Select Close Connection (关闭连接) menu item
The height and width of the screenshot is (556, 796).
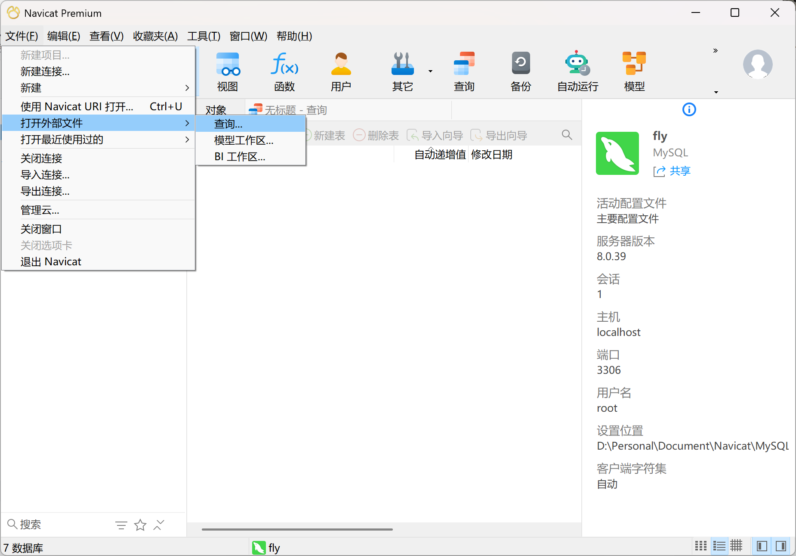[x=99, y=158]
